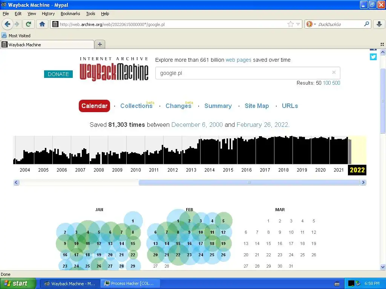Select highlighted year 2022 in timeline

coord(357,170)
